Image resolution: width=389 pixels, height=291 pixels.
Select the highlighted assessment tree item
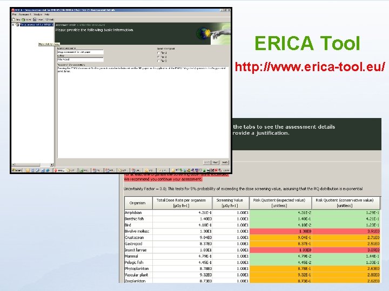point(37,25)
